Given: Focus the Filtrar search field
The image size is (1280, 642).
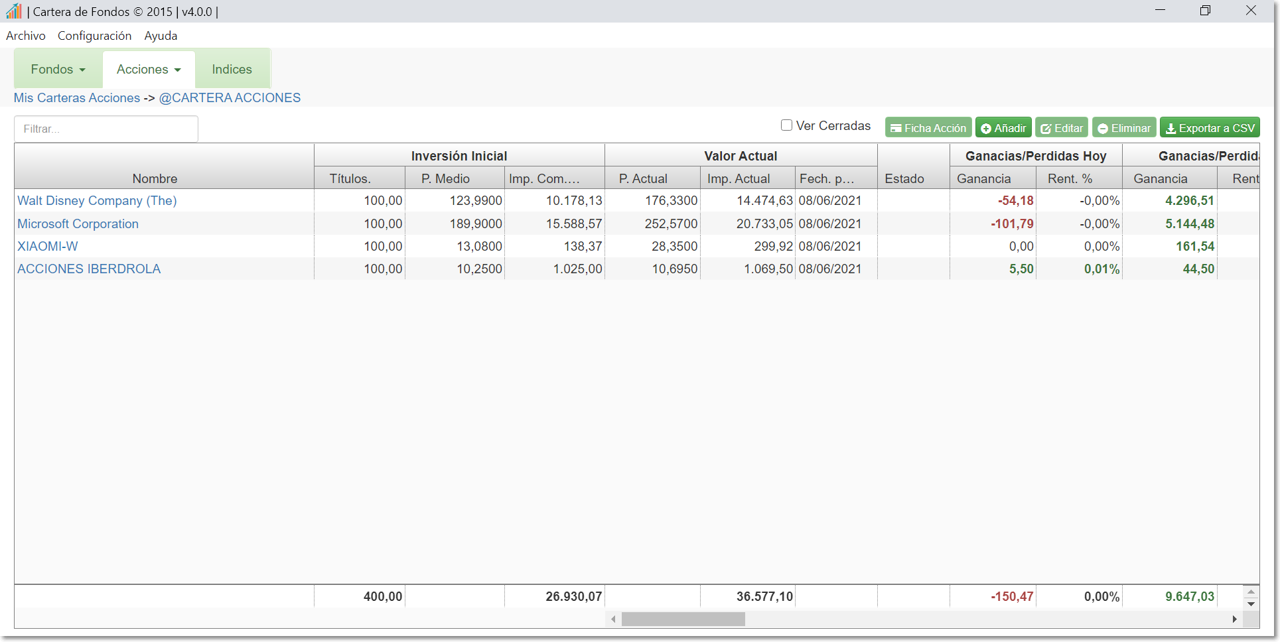Looking at the screenshot, I should coord(106,129).
